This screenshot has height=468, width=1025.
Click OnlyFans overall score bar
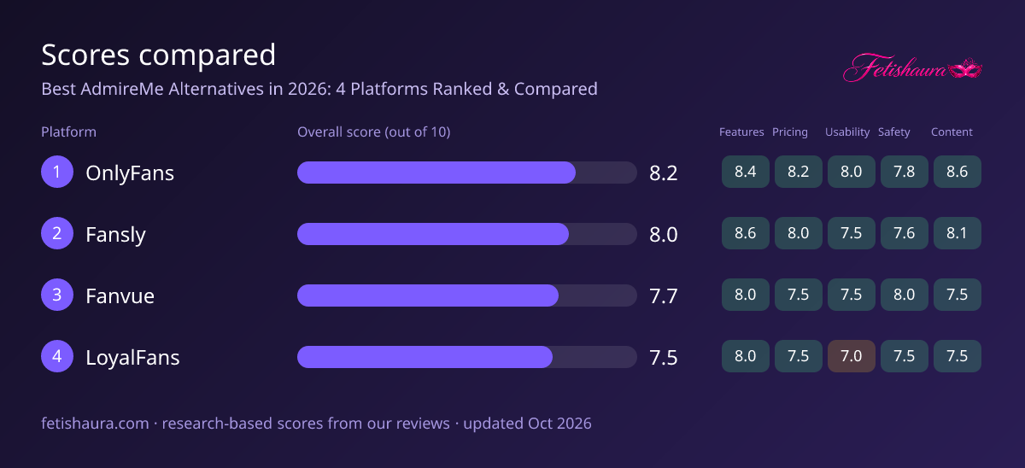point(467,173)
